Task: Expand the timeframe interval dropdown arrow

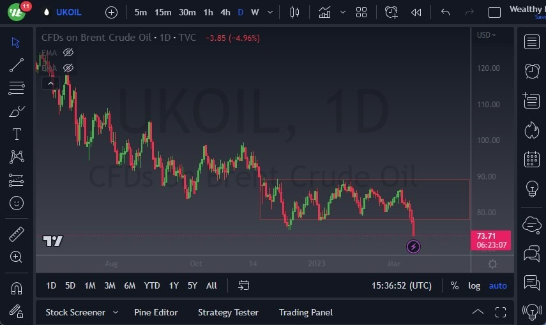Action: click(271, 12)
